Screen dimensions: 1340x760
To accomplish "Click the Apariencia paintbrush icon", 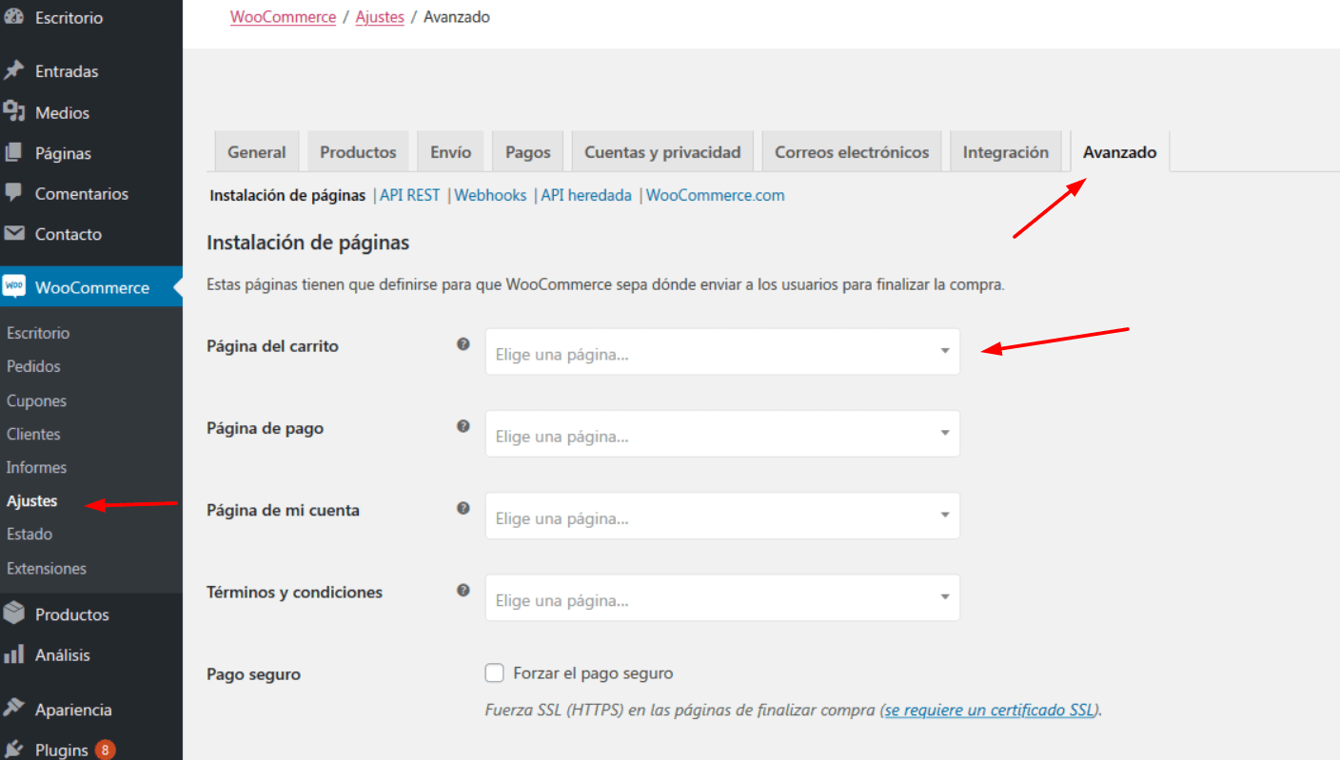I will point(14,709).
